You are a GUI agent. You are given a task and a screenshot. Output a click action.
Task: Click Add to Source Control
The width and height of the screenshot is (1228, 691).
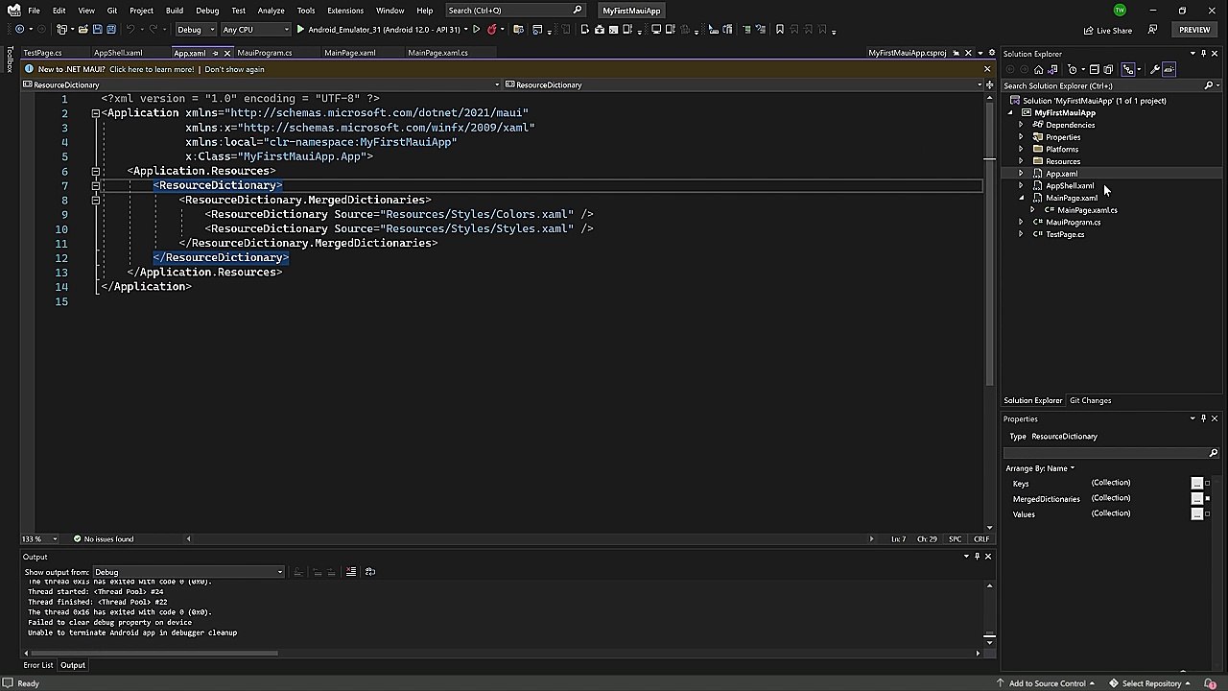click(1047, 683)
